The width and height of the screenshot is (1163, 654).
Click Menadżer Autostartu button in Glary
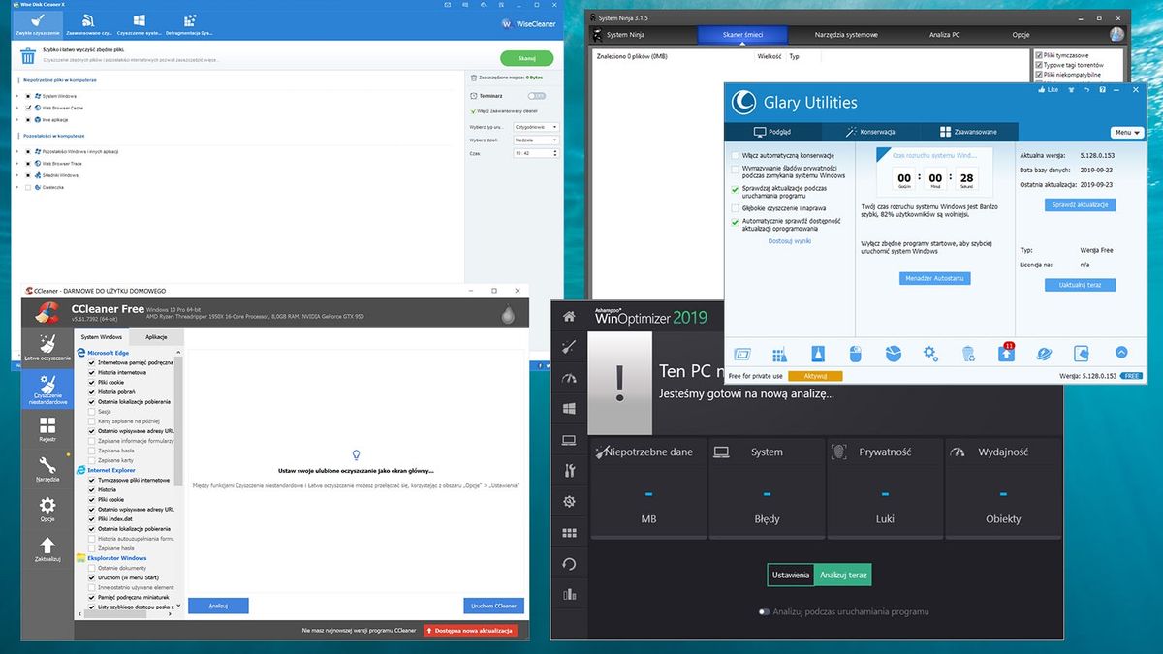click(935, 278)
